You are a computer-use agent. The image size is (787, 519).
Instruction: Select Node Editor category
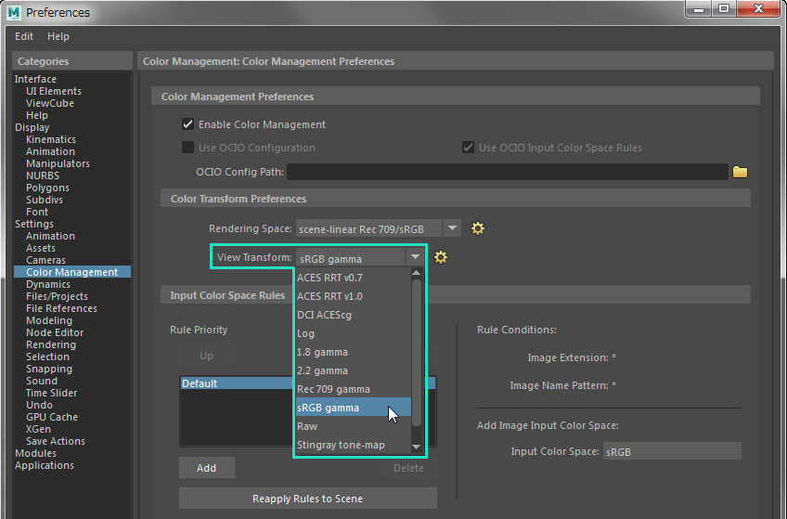[x=55, y=331]
